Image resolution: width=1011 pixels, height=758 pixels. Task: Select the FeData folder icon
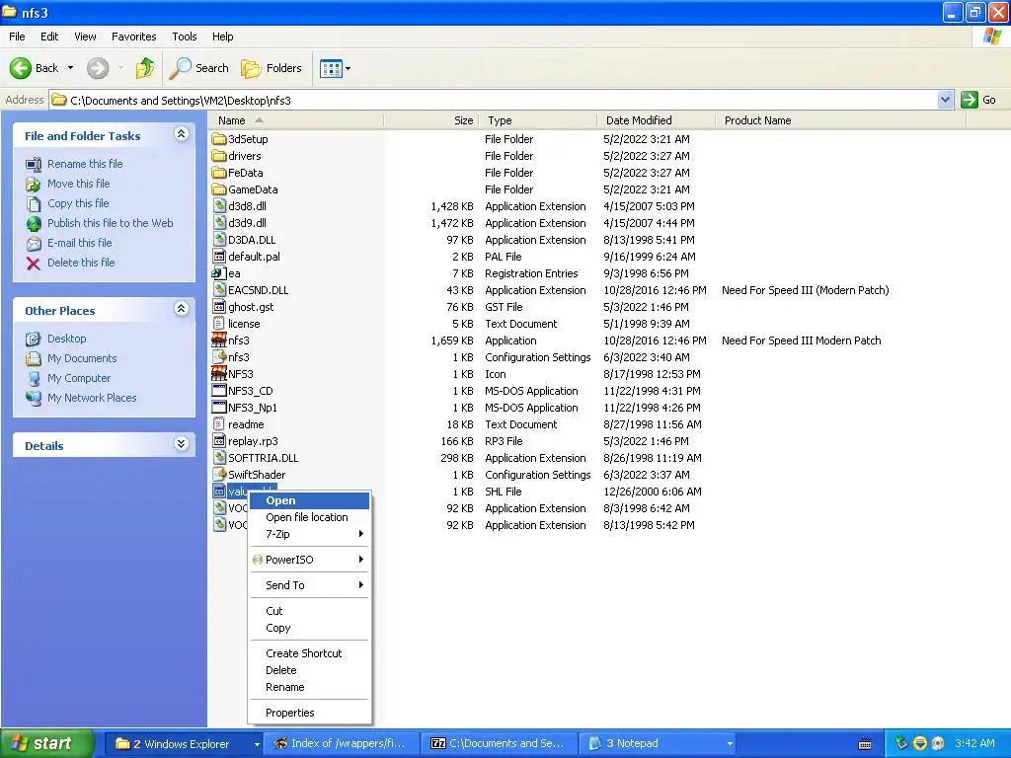pyautogui.click(x=219, y=172)
